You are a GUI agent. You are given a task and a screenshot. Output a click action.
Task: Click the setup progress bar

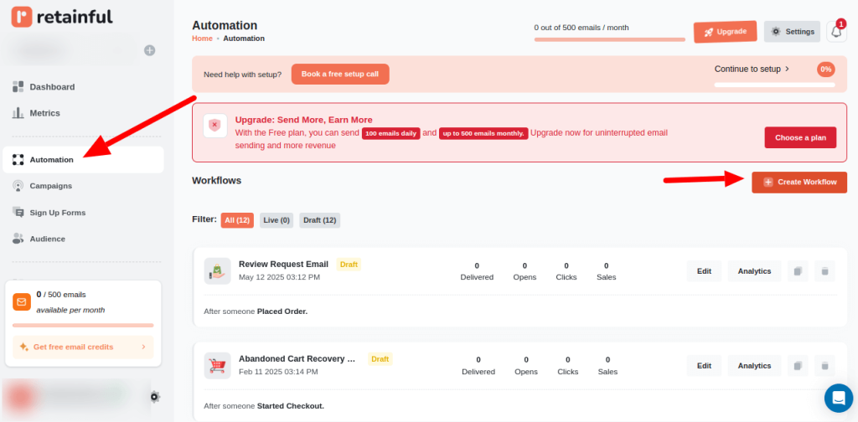(774, 85)
